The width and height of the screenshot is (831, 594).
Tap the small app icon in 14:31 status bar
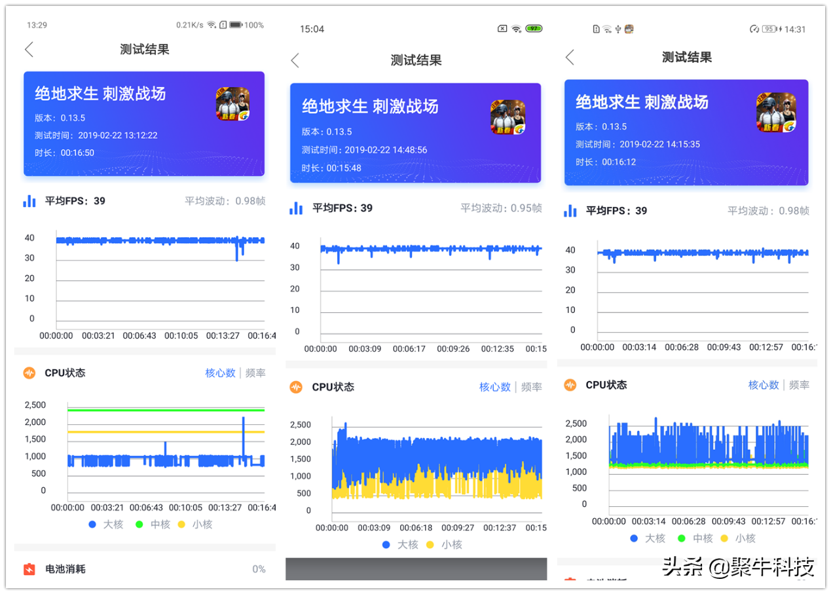(x=629, y=29)
